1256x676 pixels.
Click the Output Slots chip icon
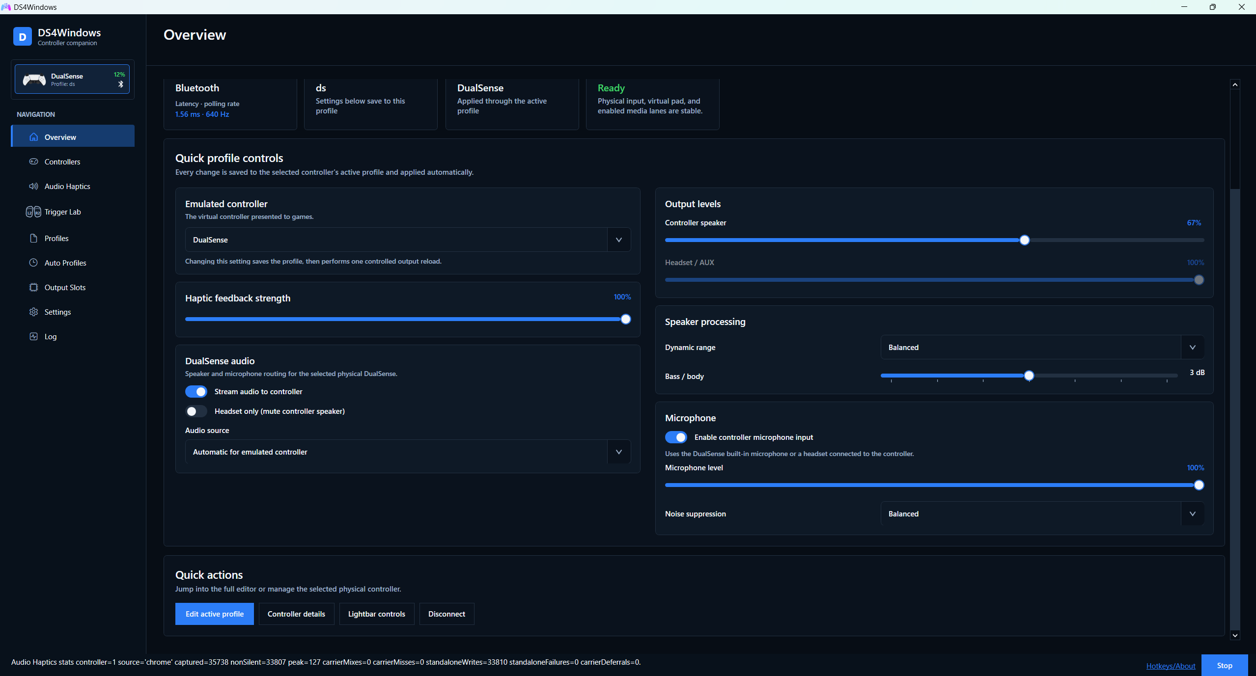[33, 287]
